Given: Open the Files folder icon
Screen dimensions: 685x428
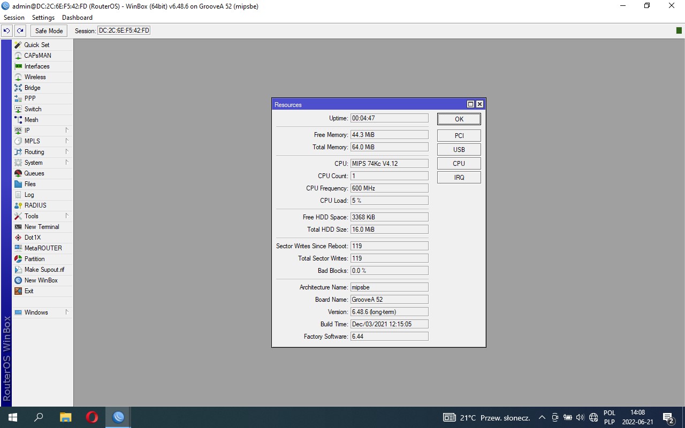Looking at the screenshot, I should click(x=18, y=184).
